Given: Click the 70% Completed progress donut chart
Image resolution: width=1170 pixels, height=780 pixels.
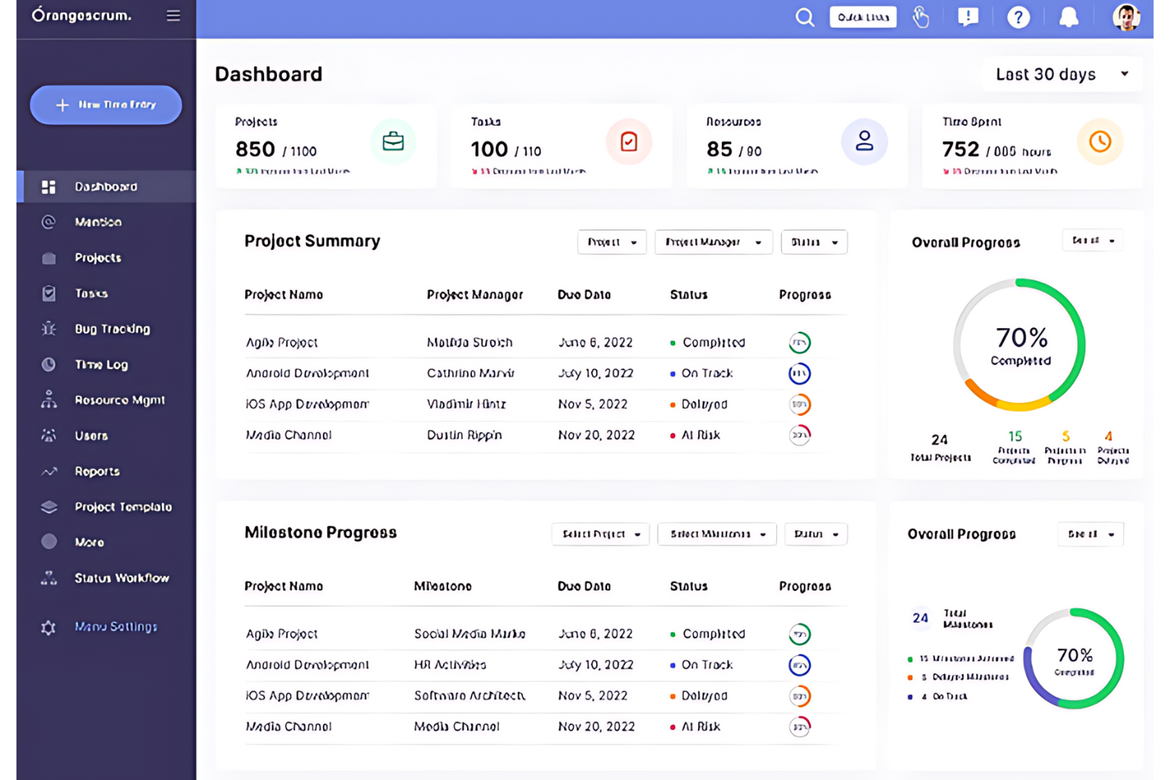Looking at the screenshot, I should (1019, 346).
